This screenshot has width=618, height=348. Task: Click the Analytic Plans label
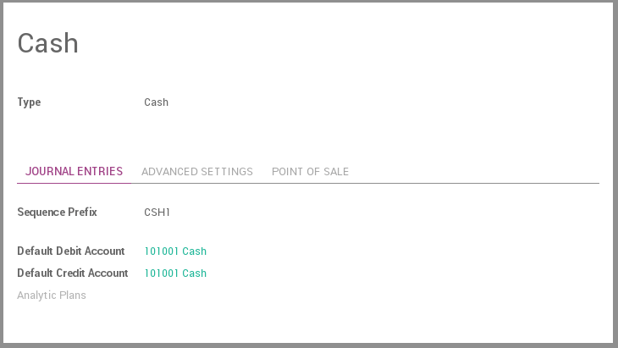(x=52, y=296)
